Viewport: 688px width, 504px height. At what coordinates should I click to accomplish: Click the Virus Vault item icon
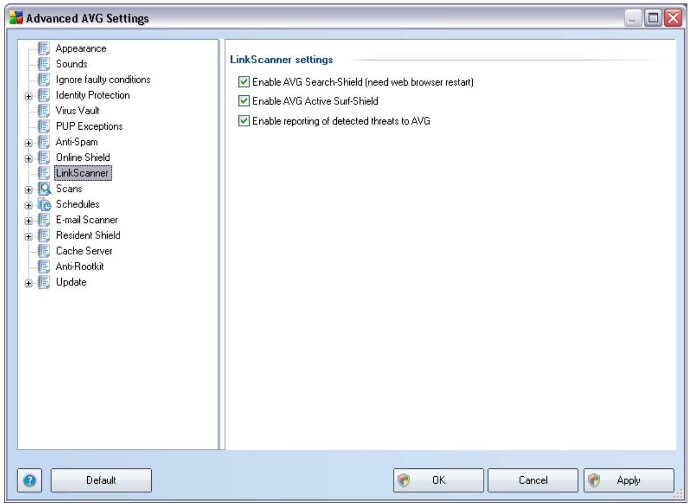click(x=43, y=110)
